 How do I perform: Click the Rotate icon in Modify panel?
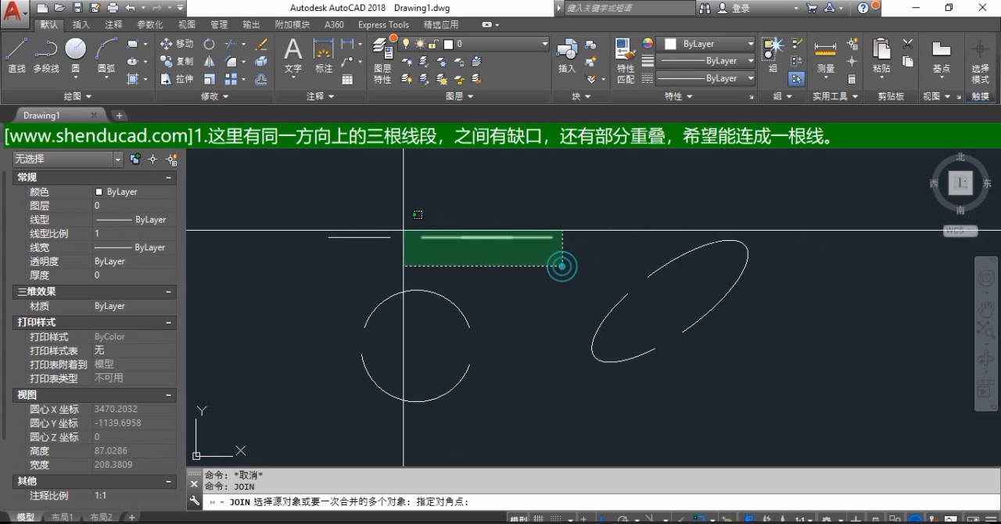(210, 44)
